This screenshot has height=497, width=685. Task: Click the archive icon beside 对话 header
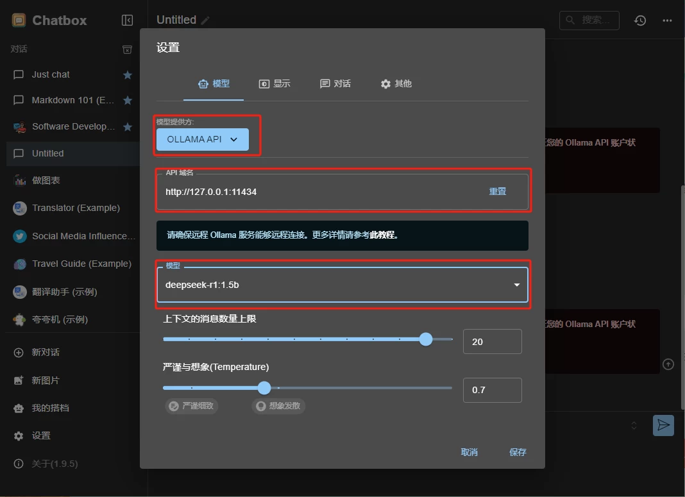127,49
